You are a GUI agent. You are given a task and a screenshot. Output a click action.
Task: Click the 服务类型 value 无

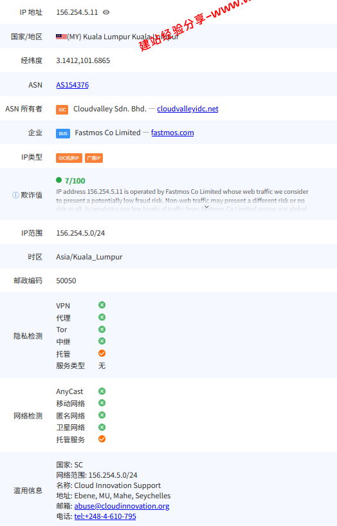(102, 366)
